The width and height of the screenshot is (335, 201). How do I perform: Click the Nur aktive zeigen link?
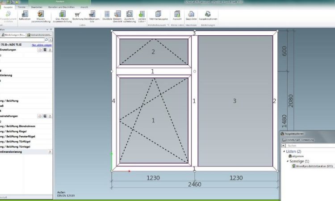(x=41, y=45)
